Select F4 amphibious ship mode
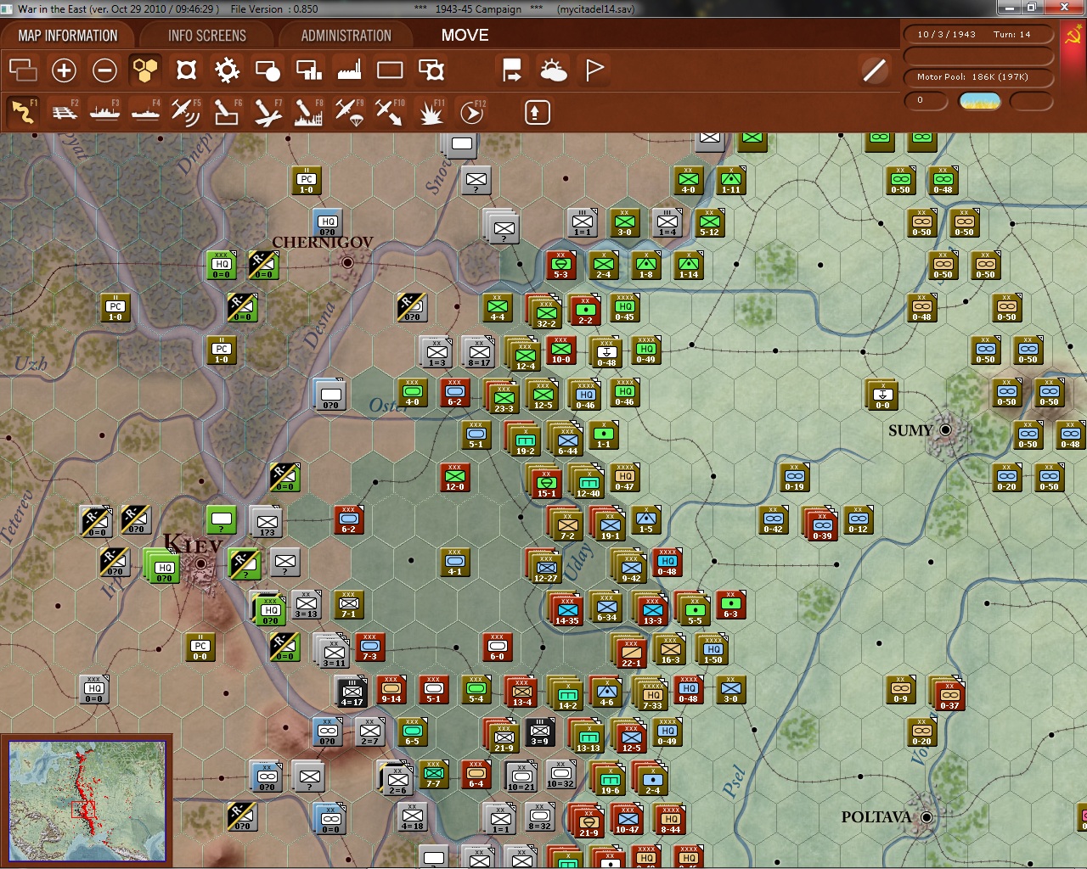The width and height of the screenshot is (1087, 869). pos(145,112)
